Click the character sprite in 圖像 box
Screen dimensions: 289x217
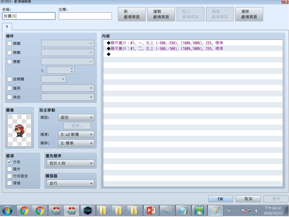click(19, 130)
